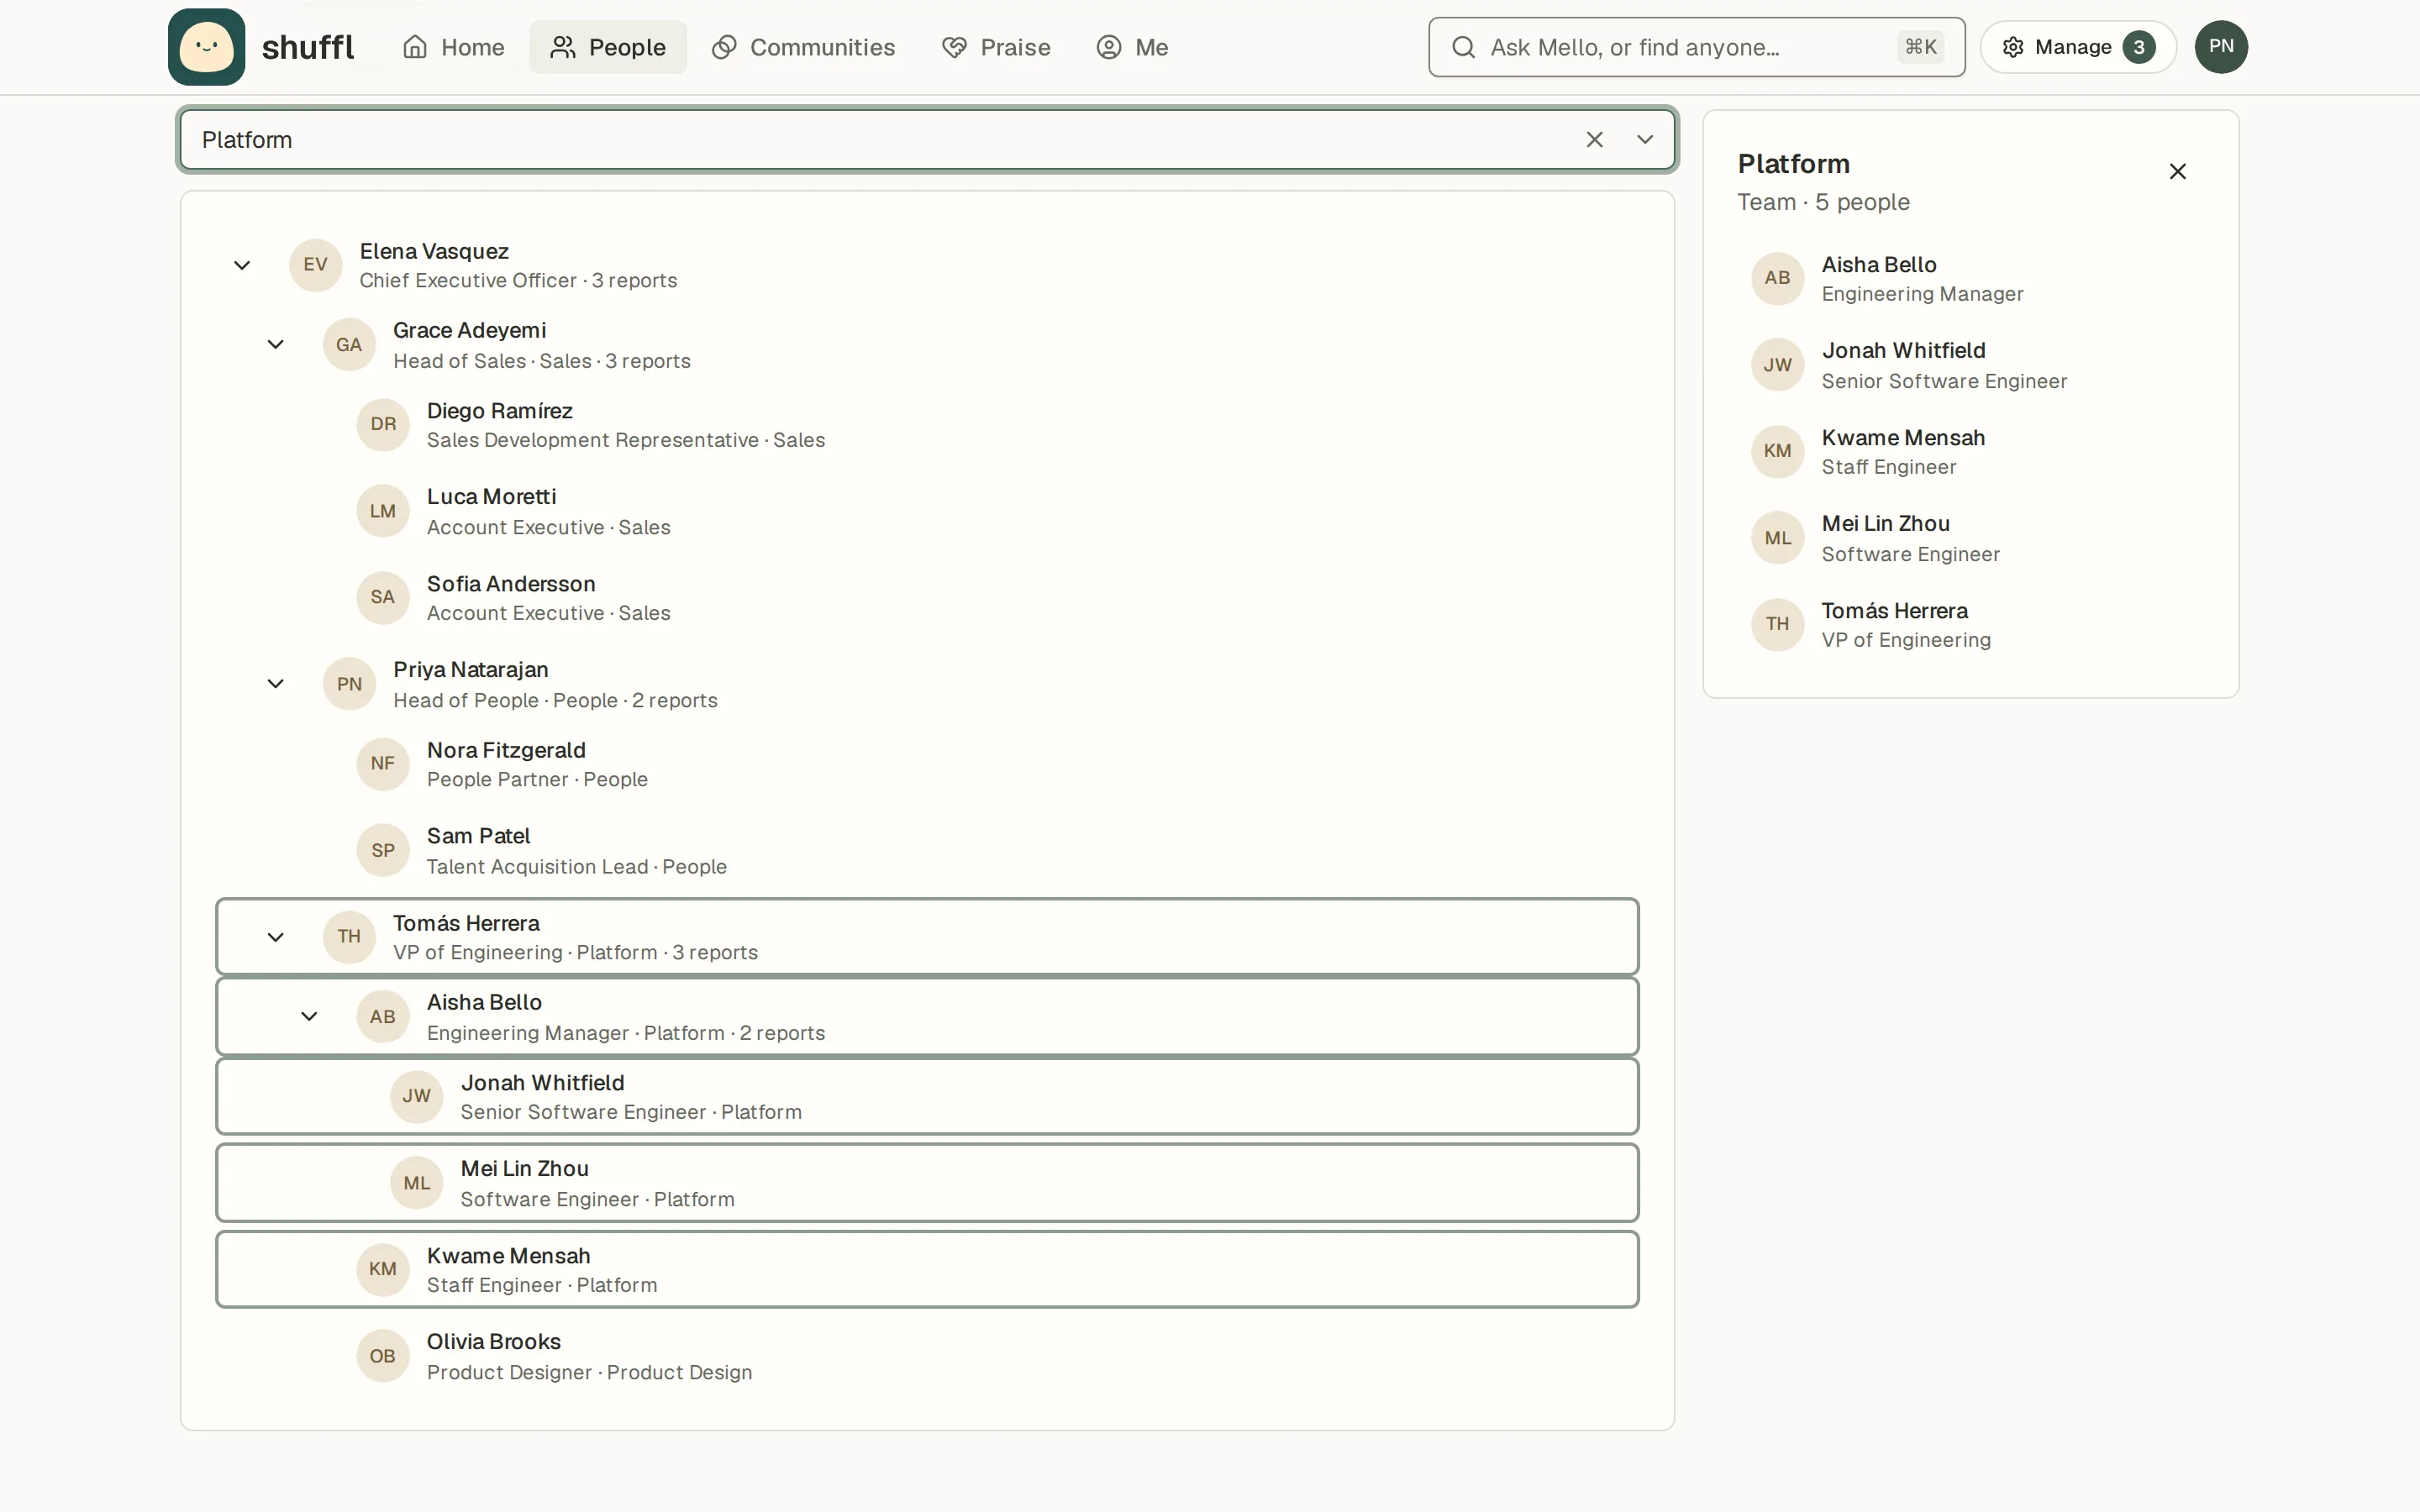This screenshot has width=2420, height=1512.
Task: Open Luca Moretti's row
Action: [927, 511]
